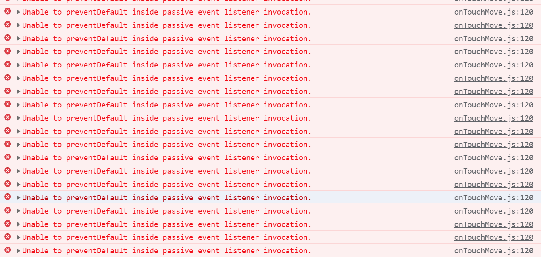Image resolution: width=541 pixels, height=258 pixels.
Task: Open onTouchMove.js:120 link in the middle row
Action: click(493, 131)
